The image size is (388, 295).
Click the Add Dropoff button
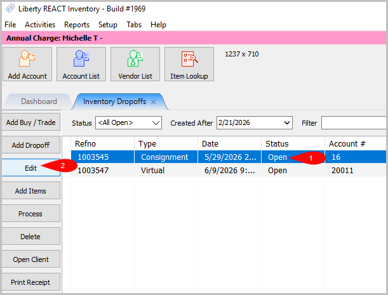(x=31, y=145)
